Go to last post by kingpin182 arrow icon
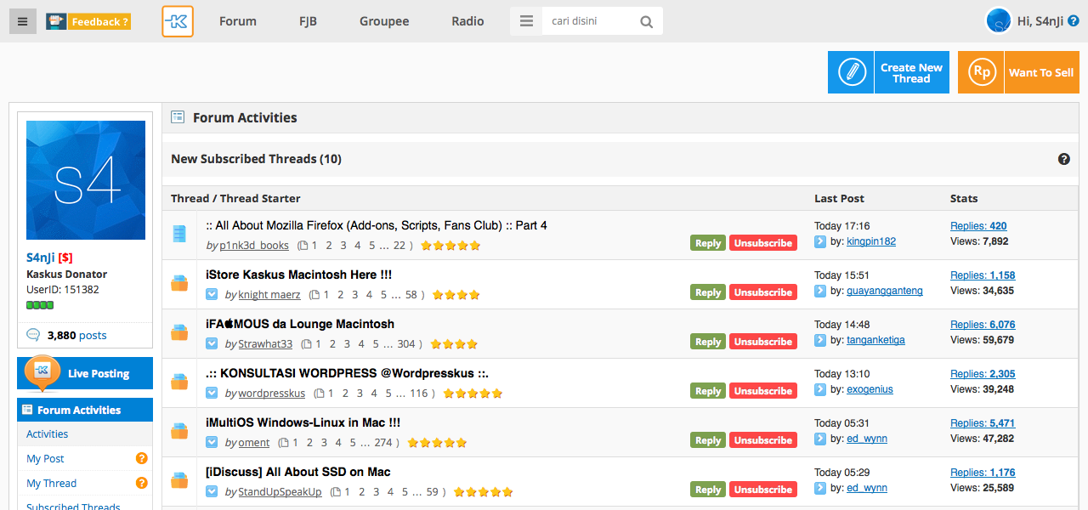1088x510 pixels. click(820, 242)
